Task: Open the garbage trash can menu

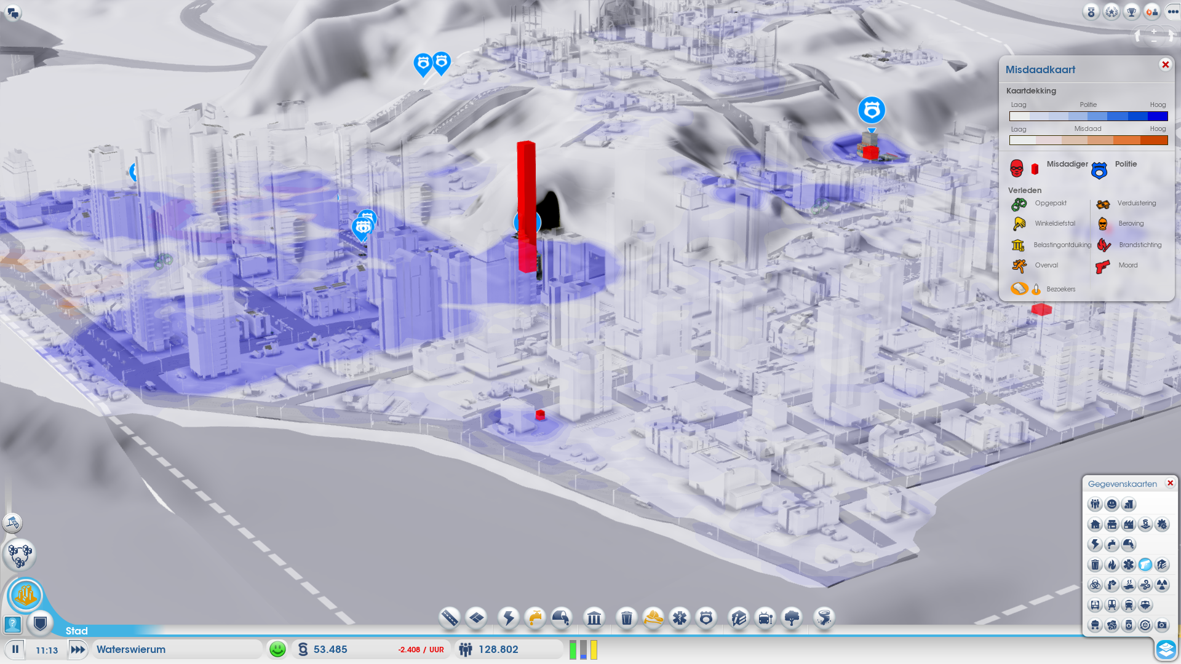Action: [627, 617]
